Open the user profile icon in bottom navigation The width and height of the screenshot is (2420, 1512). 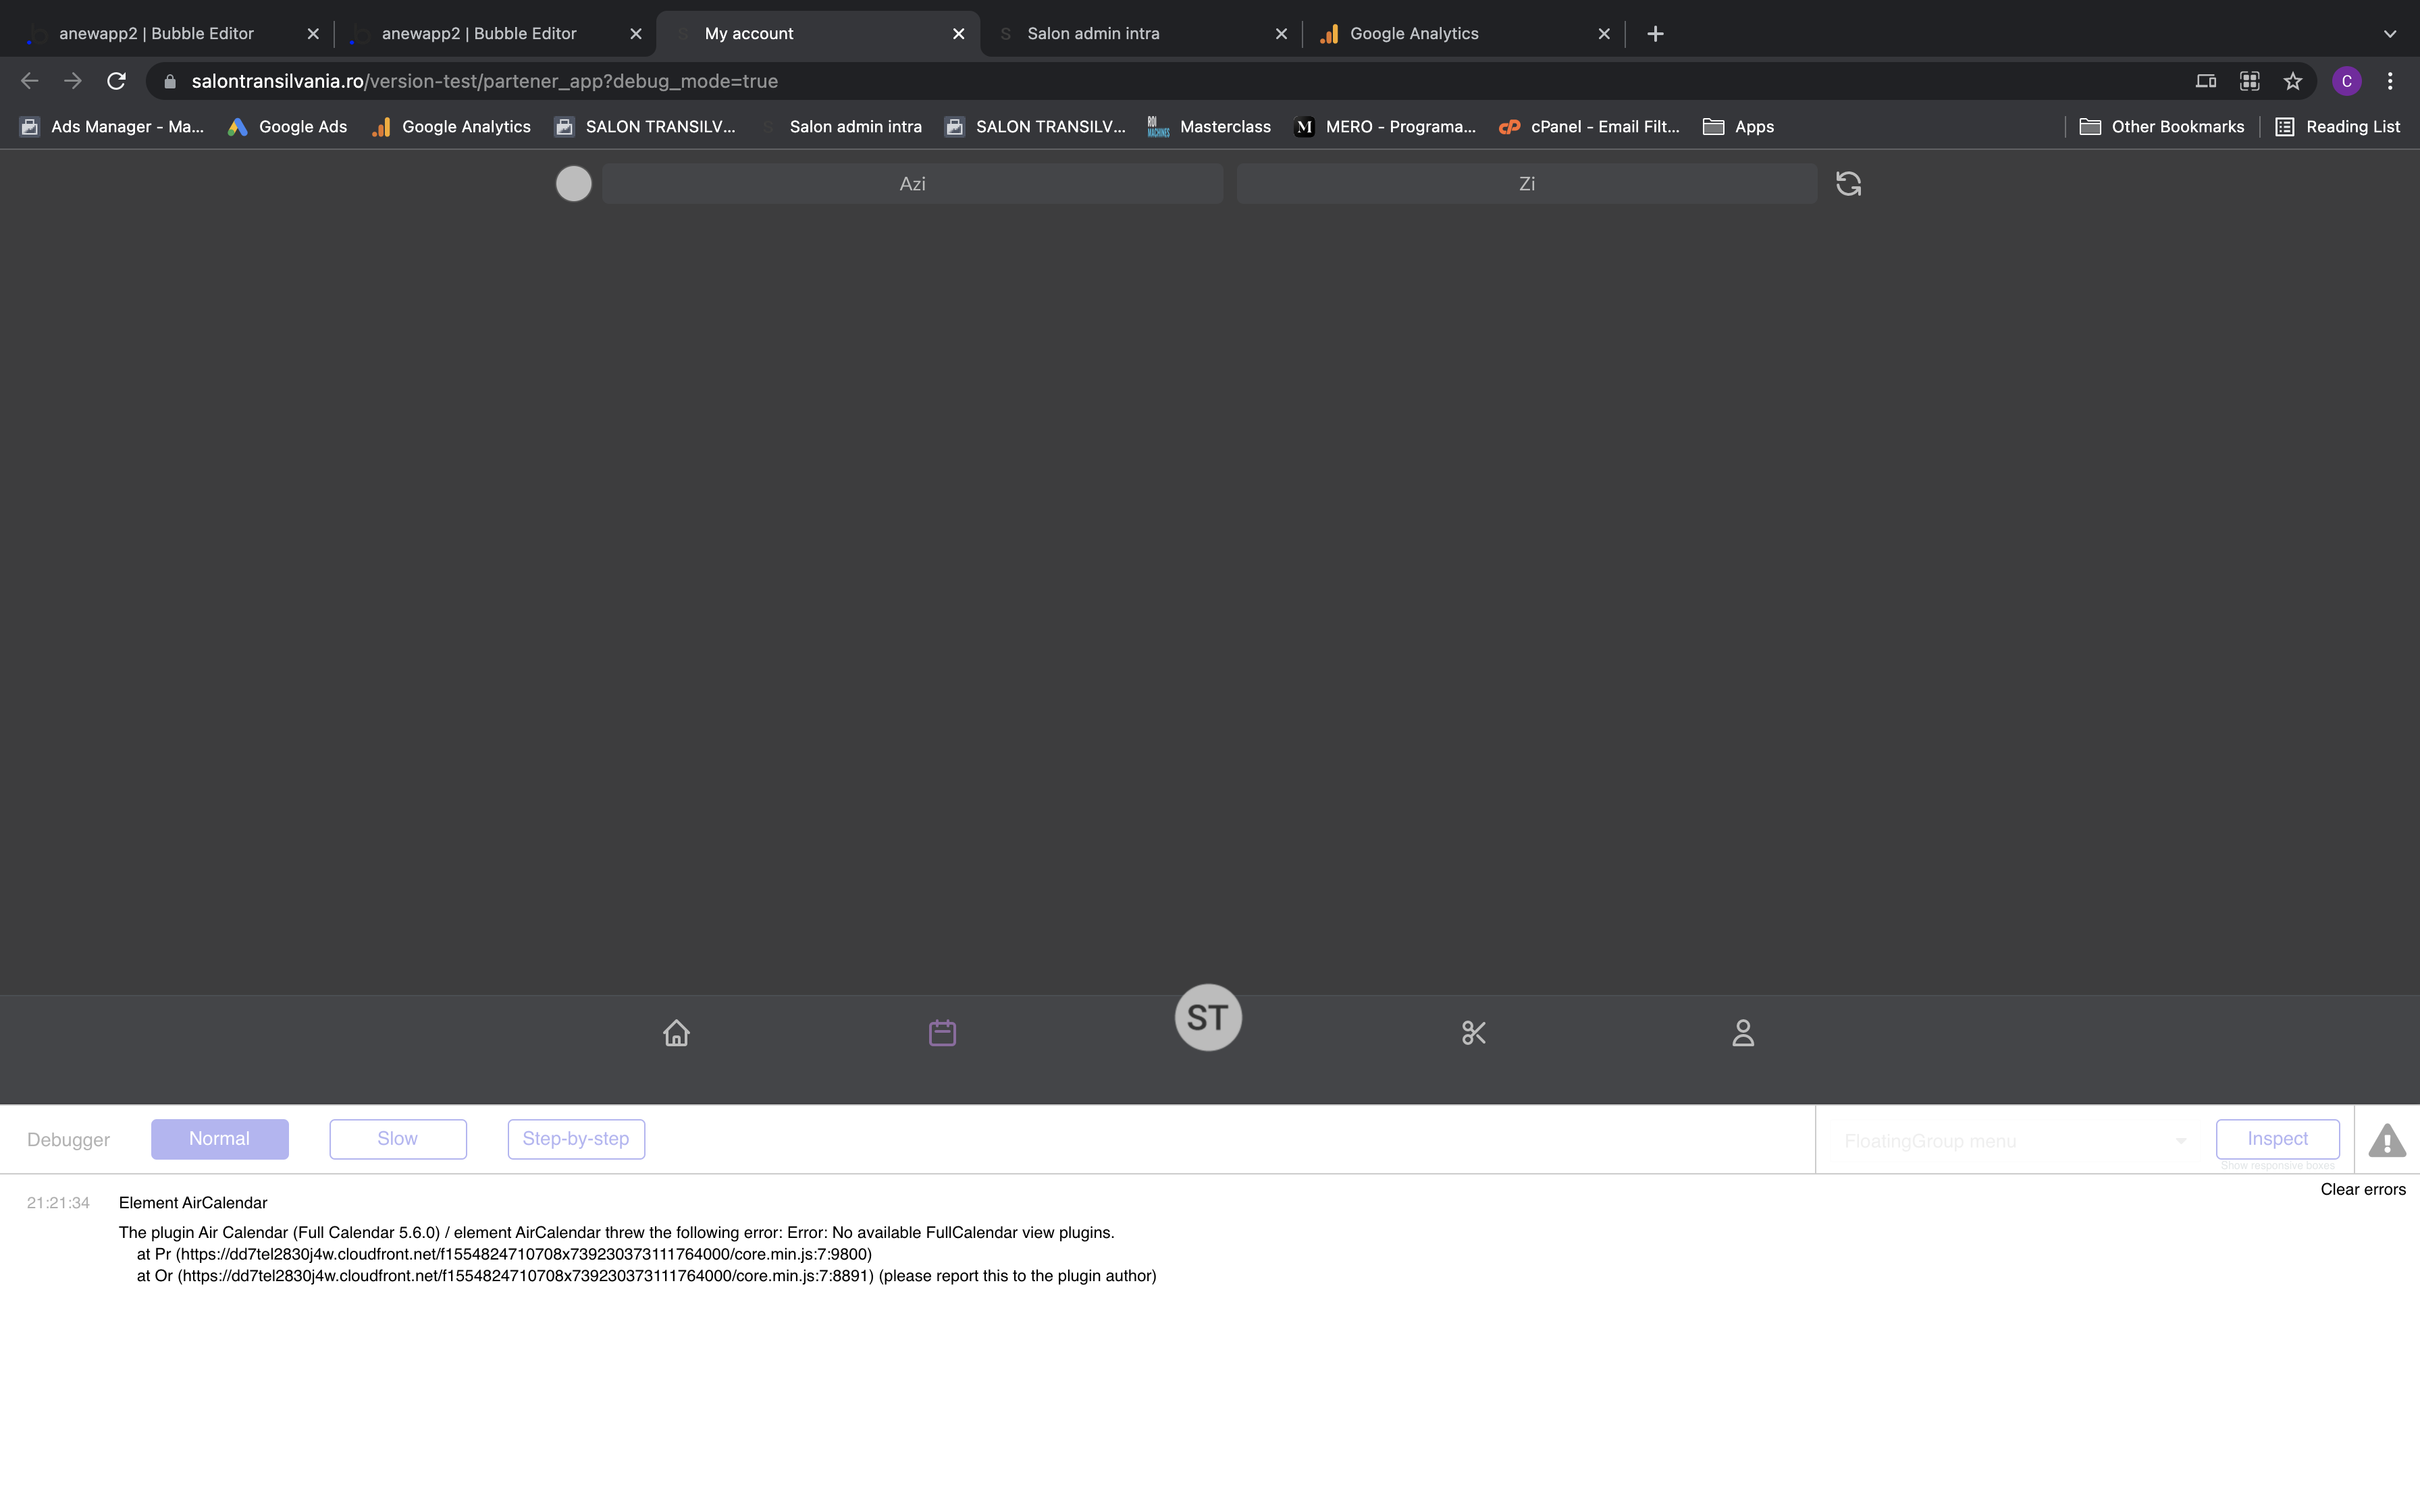[x=1743, y=1032]
